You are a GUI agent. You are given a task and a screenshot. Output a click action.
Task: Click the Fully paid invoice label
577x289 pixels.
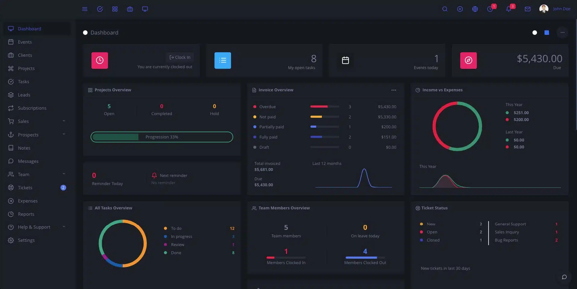tap(268, 137)
